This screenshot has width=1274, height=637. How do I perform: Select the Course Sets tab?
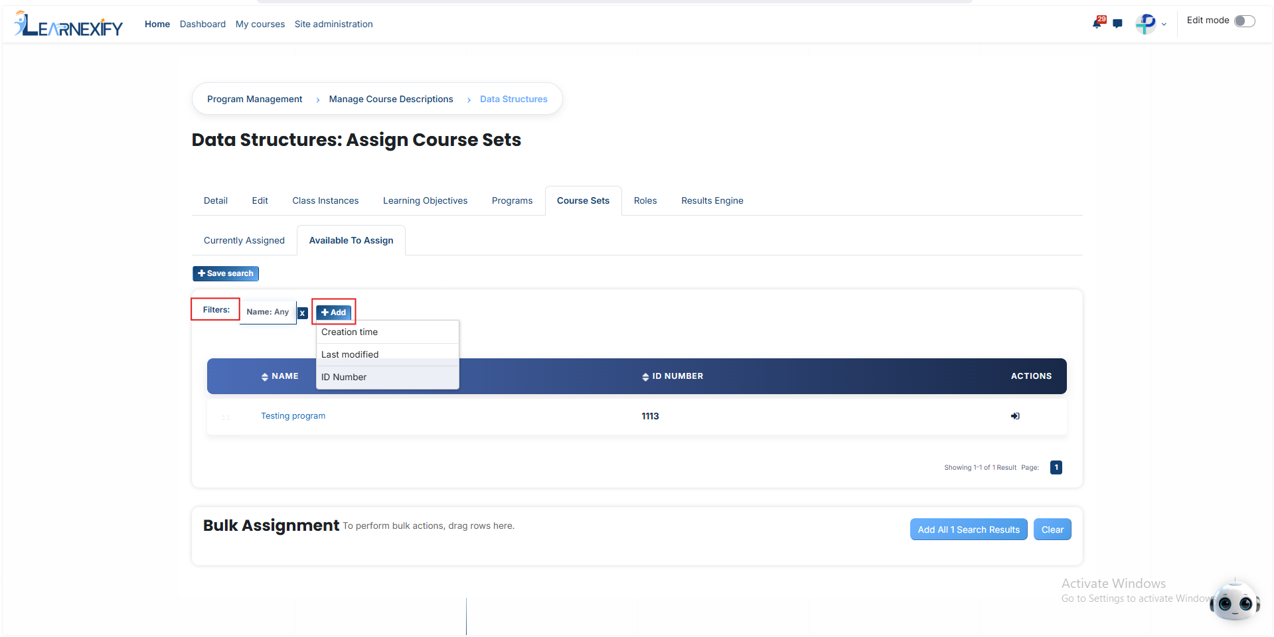pyautogui.click(x=583, y=200)
